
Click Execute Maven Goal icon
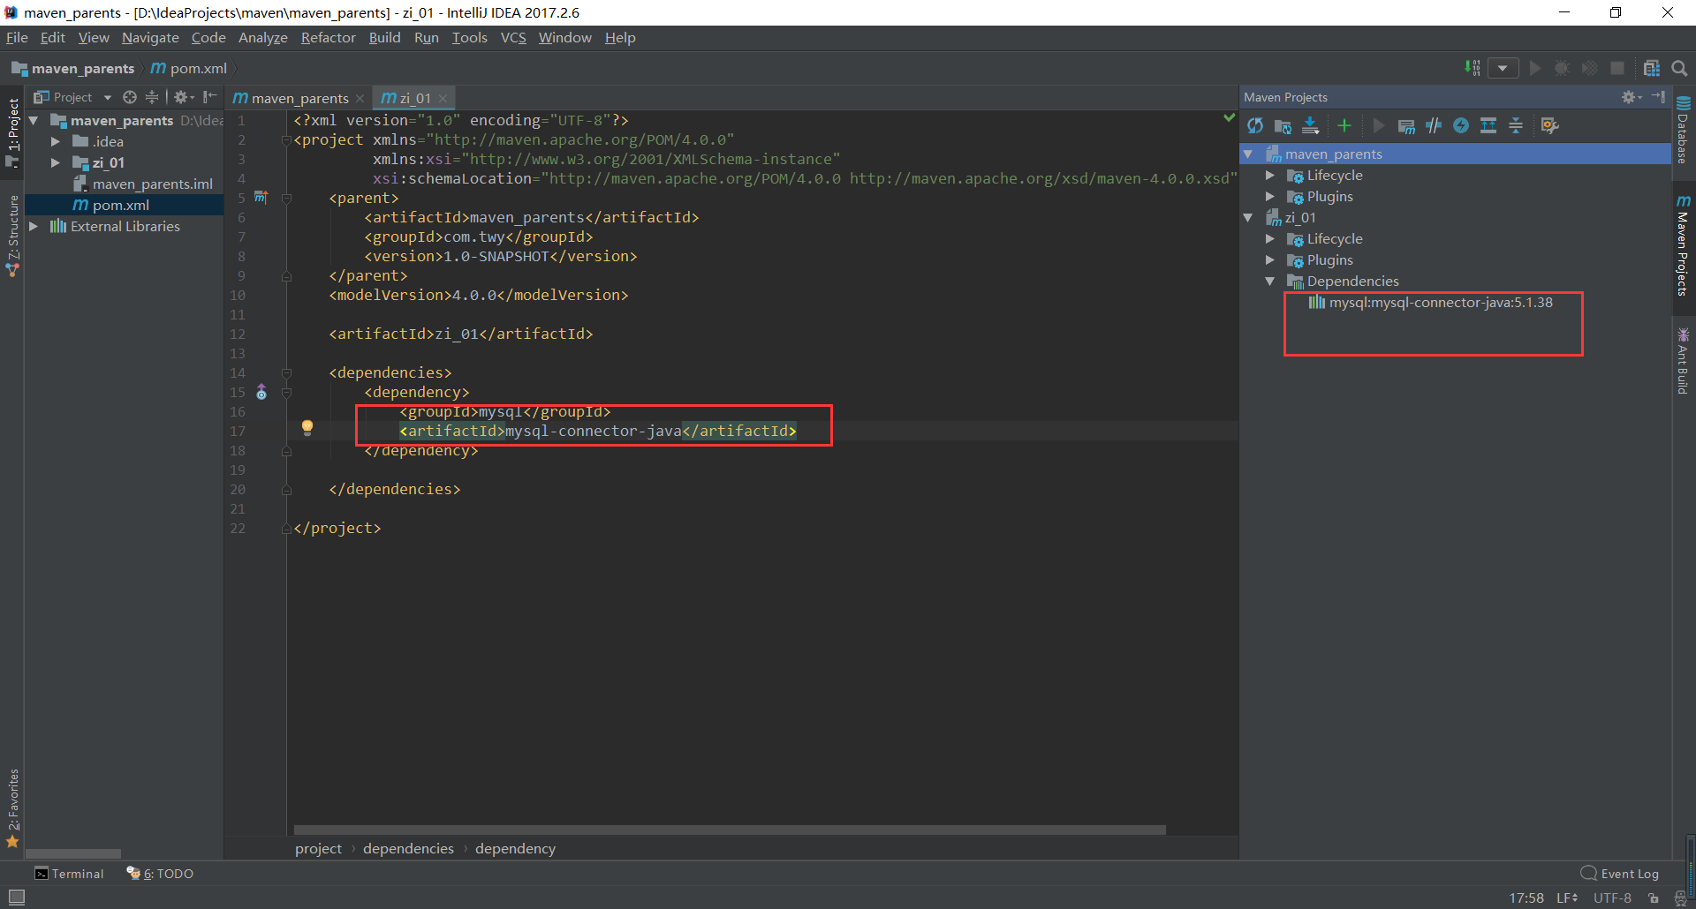click(1406, 126)
